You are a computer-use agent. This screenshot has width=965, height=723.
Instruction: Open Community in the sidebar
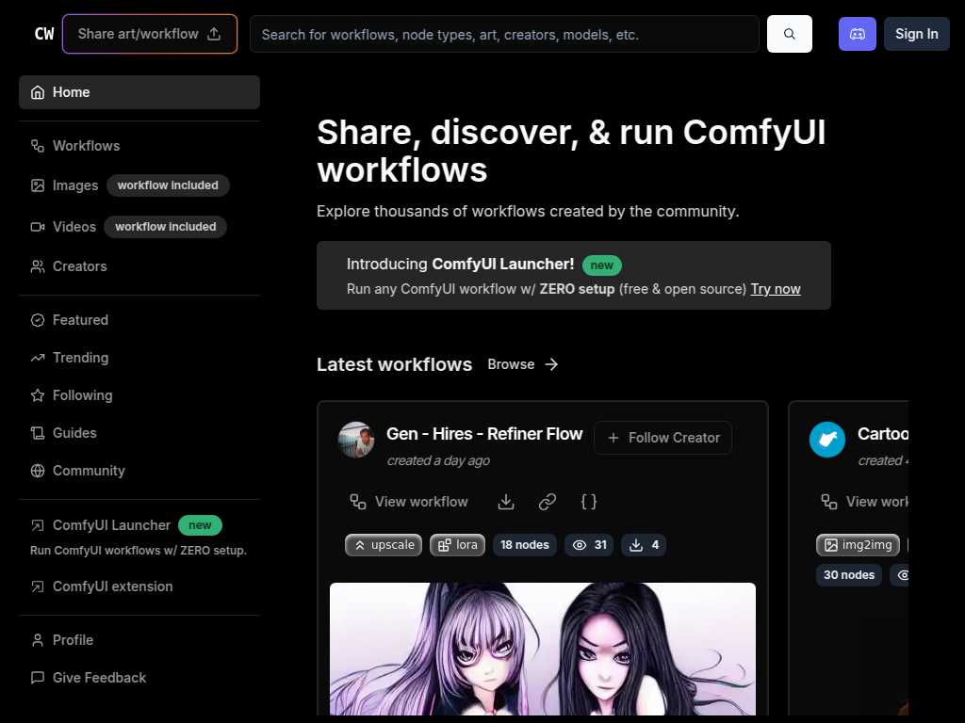(x=139, y=471)
